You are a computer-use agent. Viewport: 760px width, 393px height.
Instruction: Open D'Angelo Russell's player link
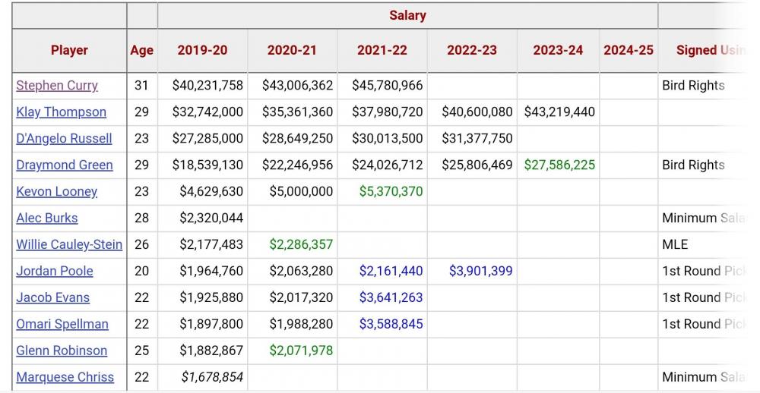[x=64, y=139]
